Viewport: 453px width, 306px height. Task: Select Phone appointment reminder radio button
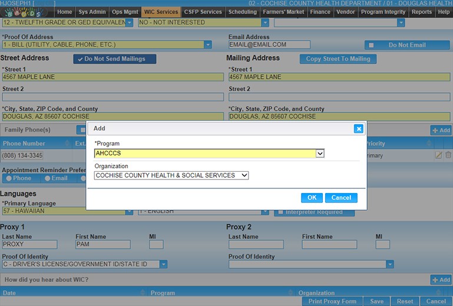(8, 178)
